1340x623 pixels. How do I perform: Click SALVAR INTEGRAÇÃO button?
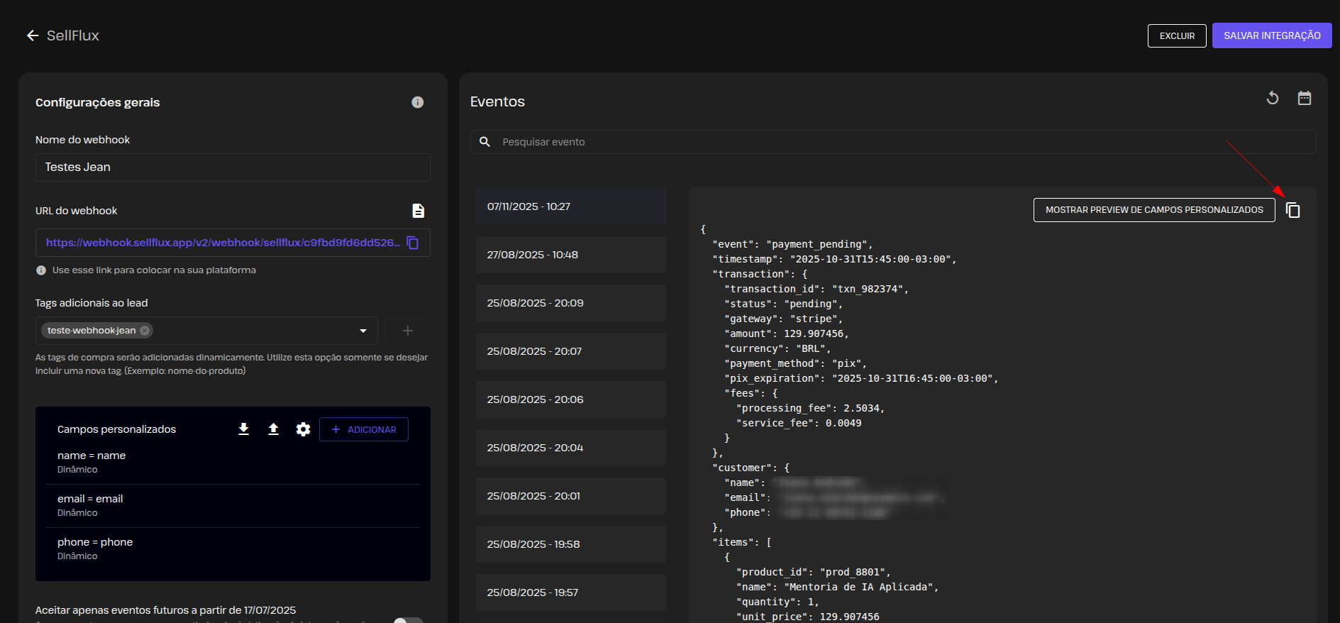pyautogui.click(x=1271, y=35)
